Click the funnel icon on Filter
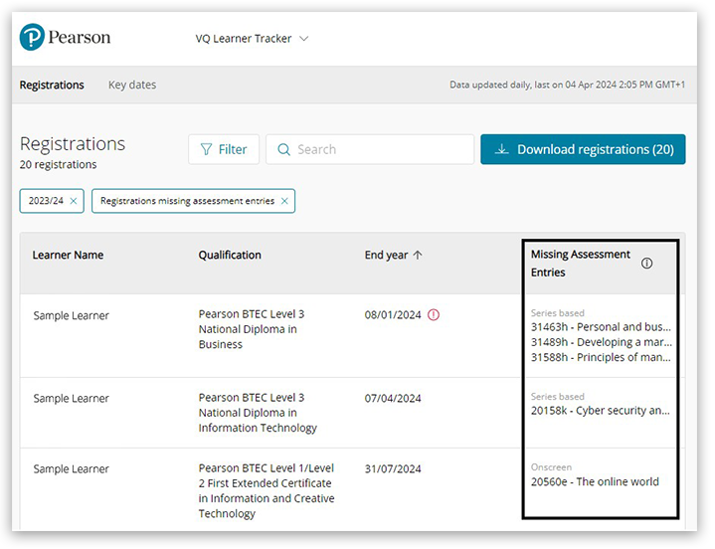Viewport: 715px width, 549px height. [206, 149]
